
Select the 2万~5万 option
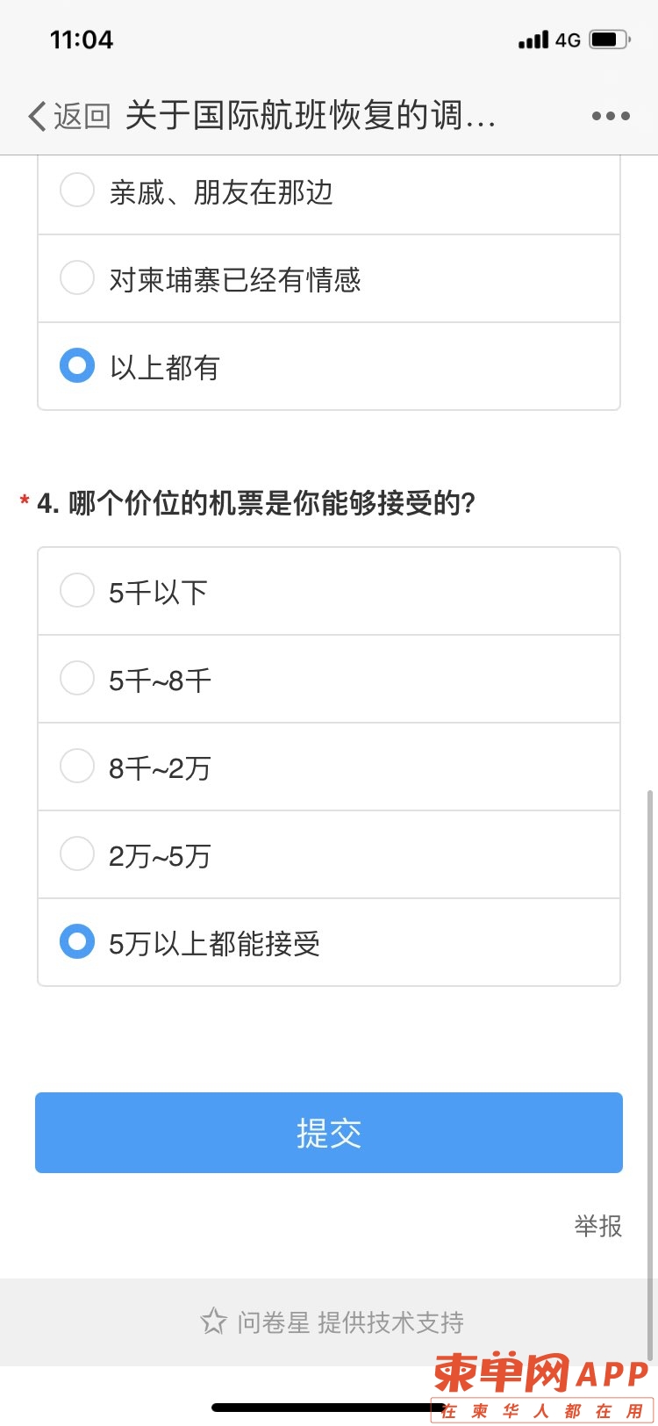329,854
